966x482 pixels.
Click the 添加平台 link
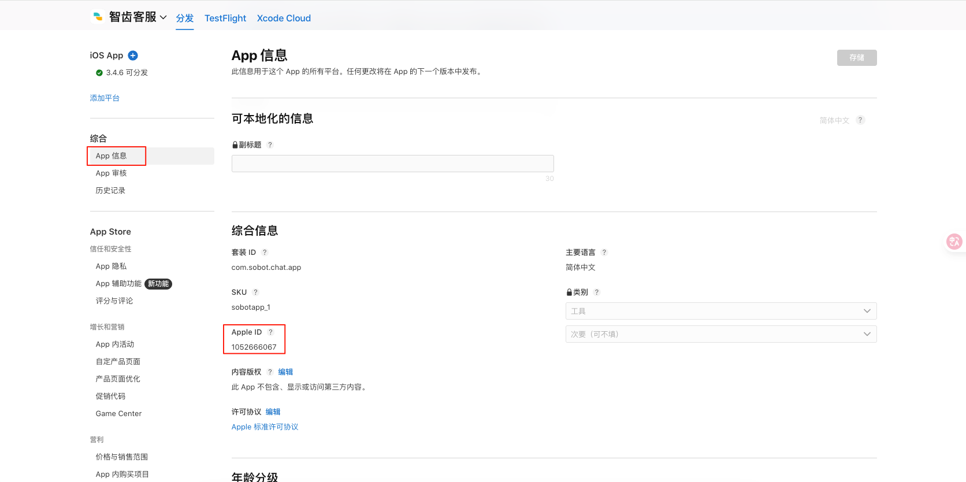click(x=105, y=98)
